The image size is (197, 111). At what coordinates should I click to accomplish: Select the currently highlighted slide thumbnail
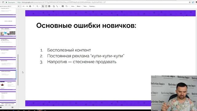(8, 75)
